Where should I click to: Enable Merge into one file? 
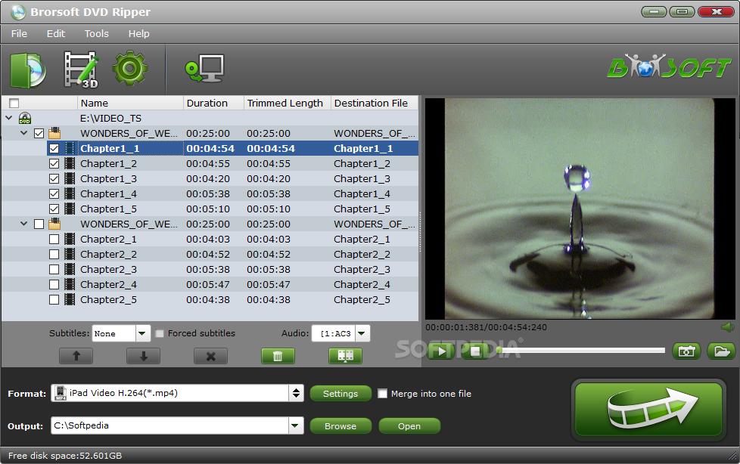[383, 393]
